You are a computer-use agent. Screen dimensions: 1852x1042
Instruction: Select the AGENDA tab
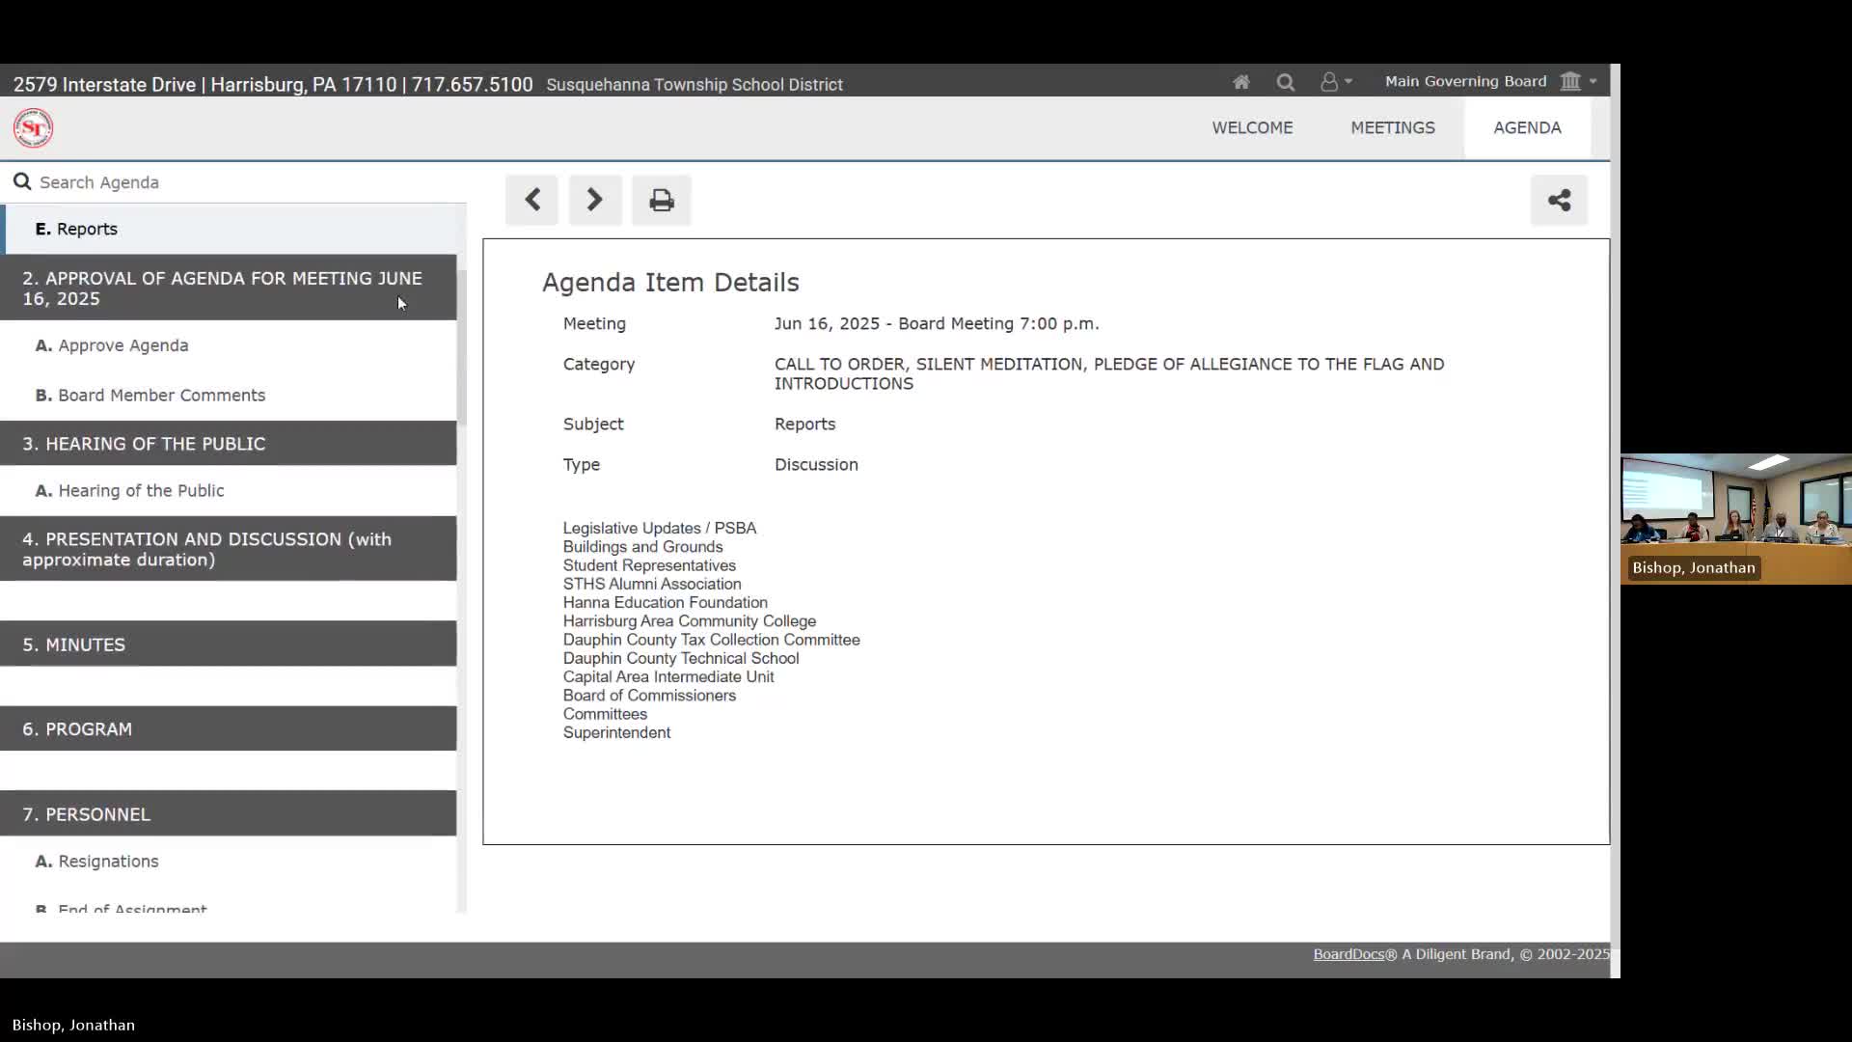pos(1526,127)
